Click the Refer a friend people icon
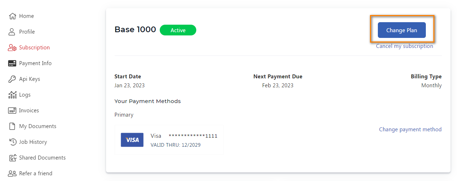The height and width of the screenshot is (181, 457). point(12,173)
